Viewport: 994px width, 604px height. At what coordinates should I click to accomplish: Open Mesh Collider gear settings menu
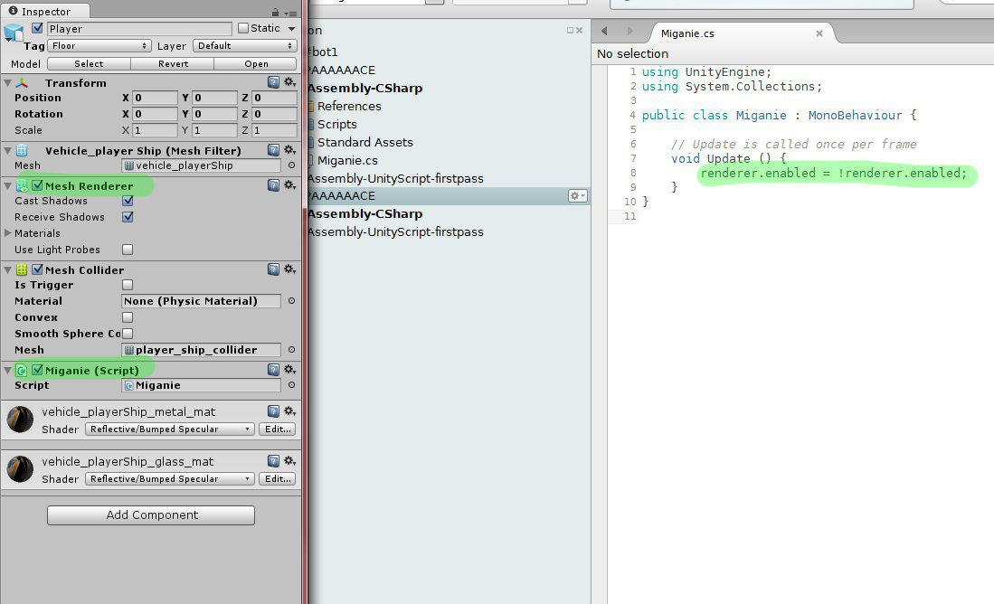point(289,269)
